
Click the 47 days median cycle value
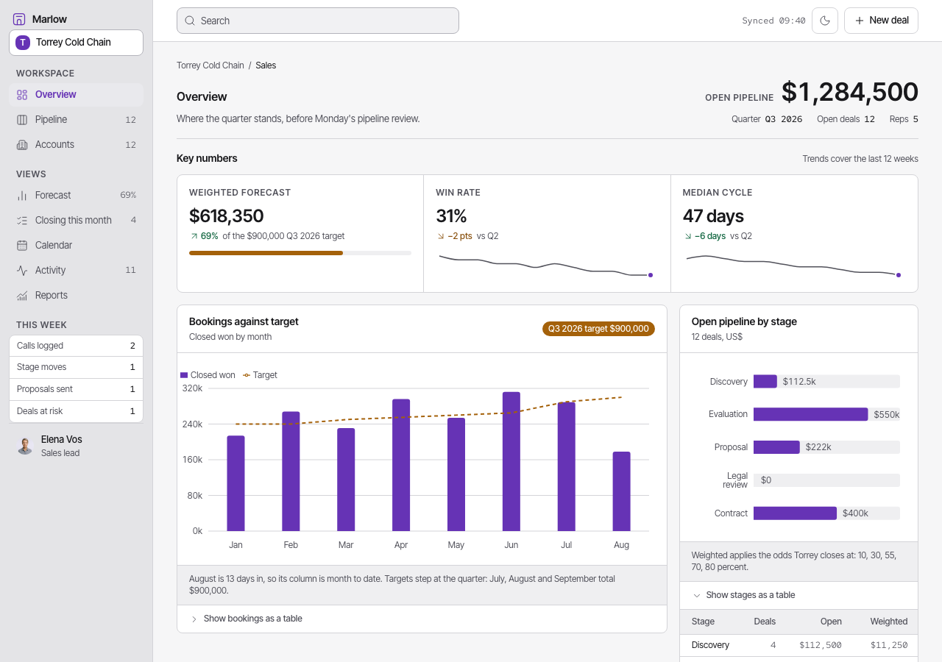point(713,216)
